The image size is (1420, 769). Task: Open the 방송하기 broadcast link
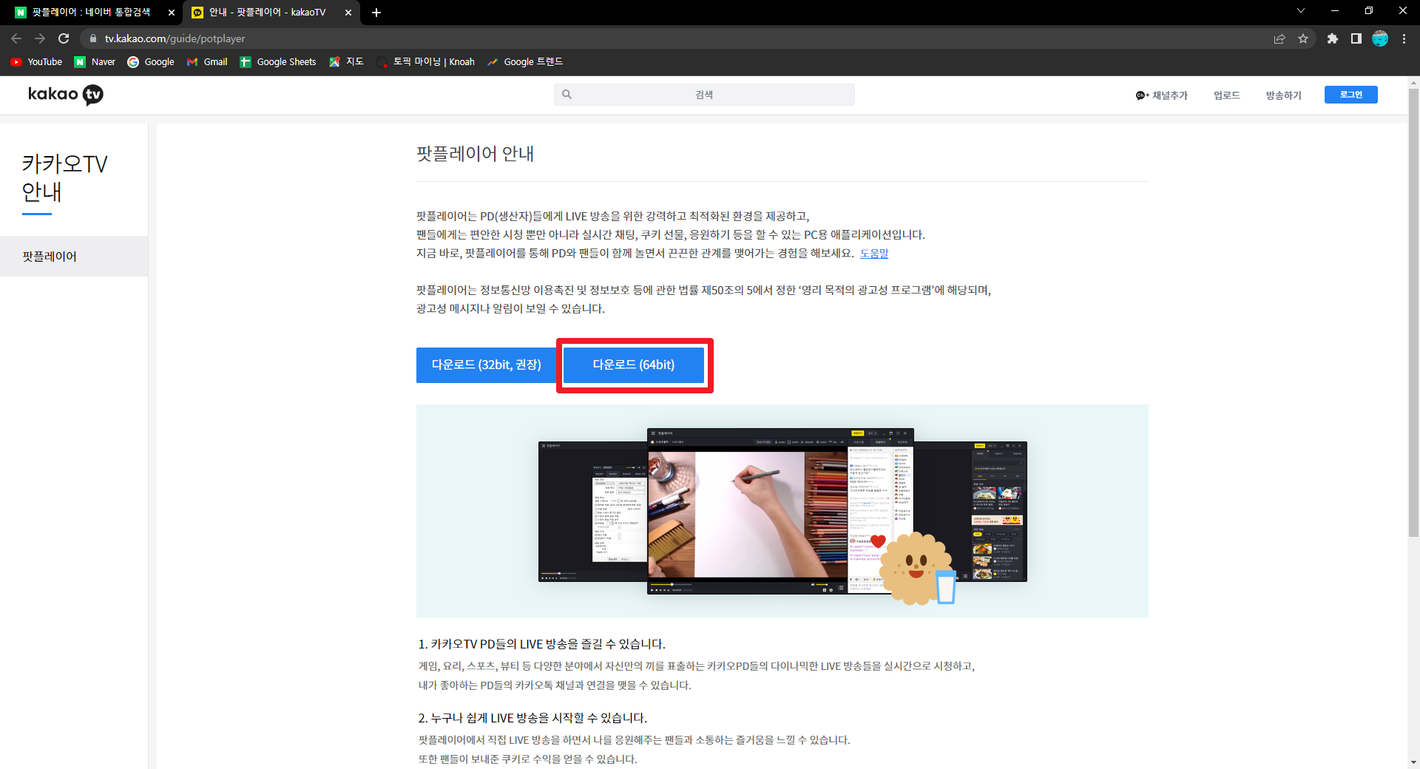click(x=1283, y=95)
